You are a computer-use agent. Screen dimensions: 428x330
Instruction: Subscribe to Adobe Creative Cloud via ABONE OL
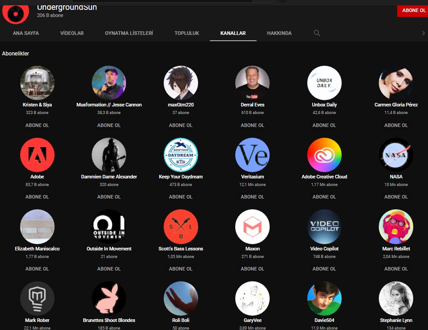coord(324,197)
